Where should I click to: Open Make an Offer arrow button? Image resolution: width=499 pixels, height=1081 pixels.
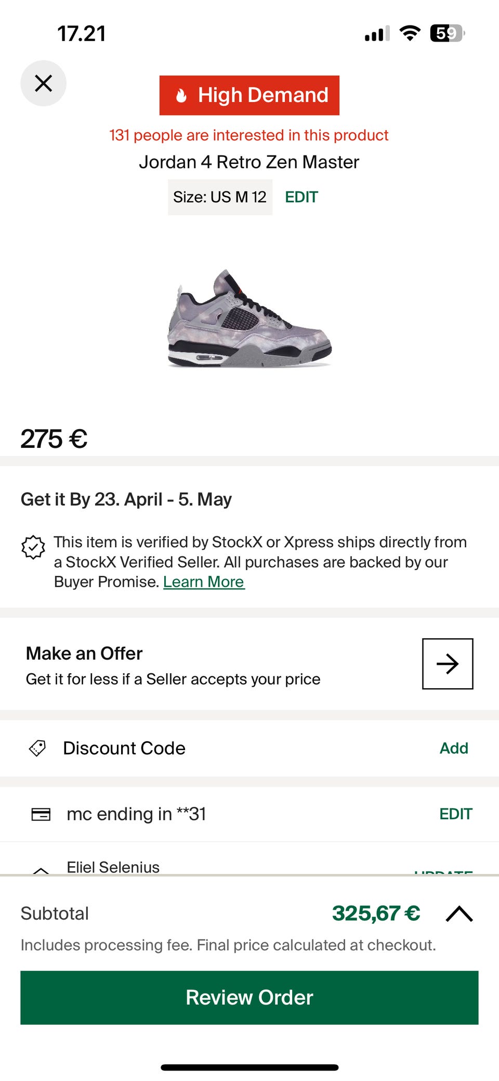click(447, 664)
